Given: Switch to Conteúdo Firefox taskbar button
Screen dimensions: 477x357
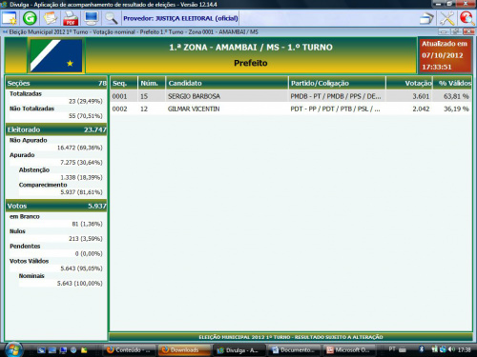Looking at the screenshot, I should [x=130, y=350].
